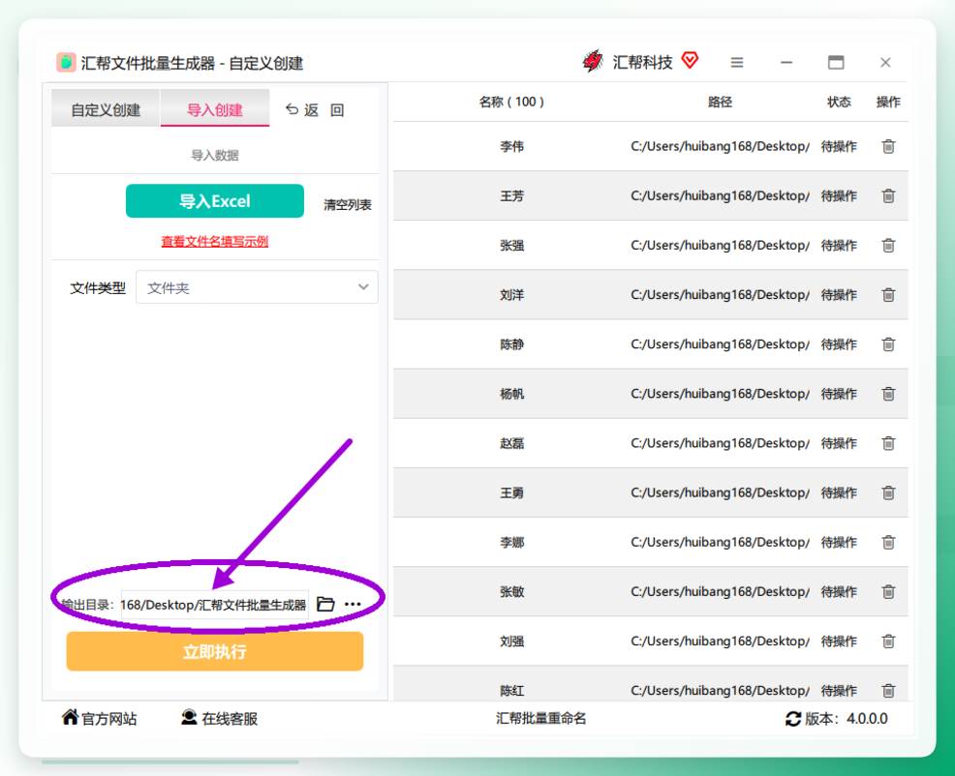Start with the 立即执行 button
Screen dimensions: 955x776
point(214,652)
